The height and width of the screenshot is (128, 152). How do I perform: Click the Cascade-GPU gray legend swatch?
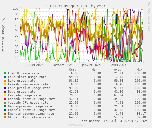[5, 103]
